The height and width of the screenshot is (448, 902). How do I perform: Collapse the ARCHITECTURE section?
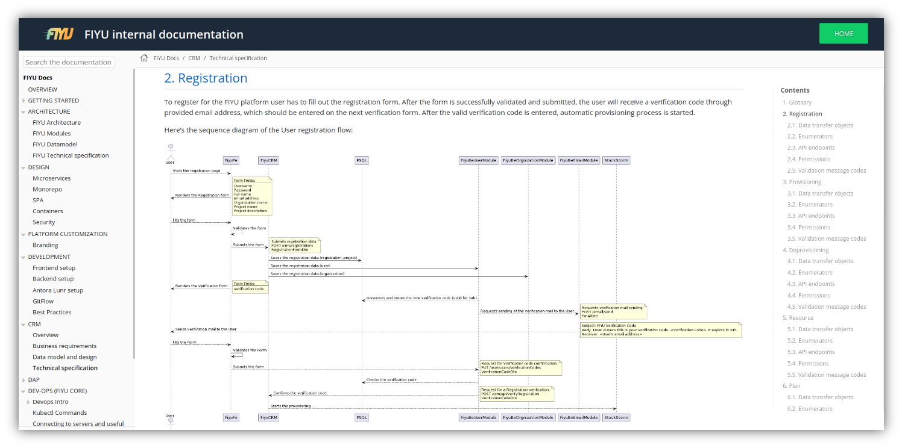coord(24,112)
